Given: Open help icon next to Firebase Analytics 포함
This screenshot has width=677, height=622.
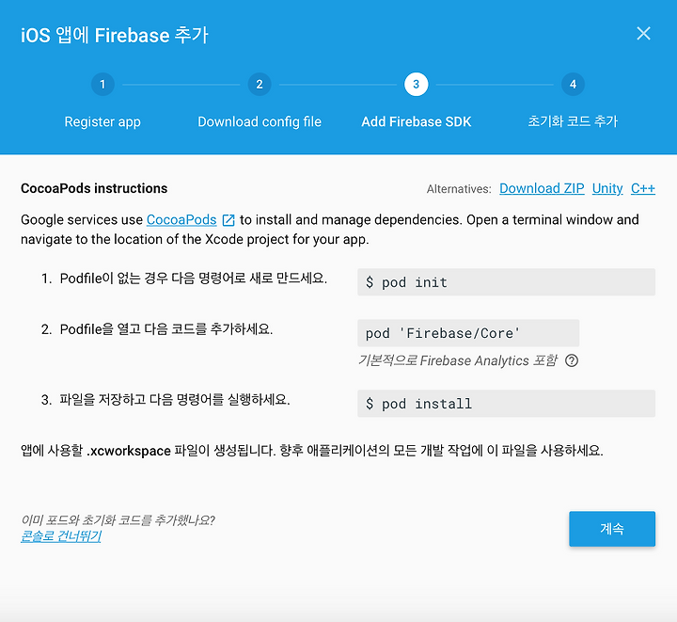Looking at the screenshot, I should coord(572,360).
